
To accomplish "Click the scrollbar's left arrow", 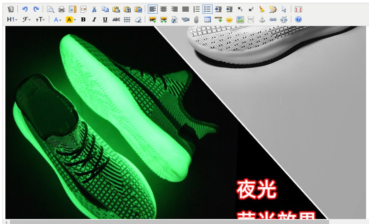I will click(6, 222).
